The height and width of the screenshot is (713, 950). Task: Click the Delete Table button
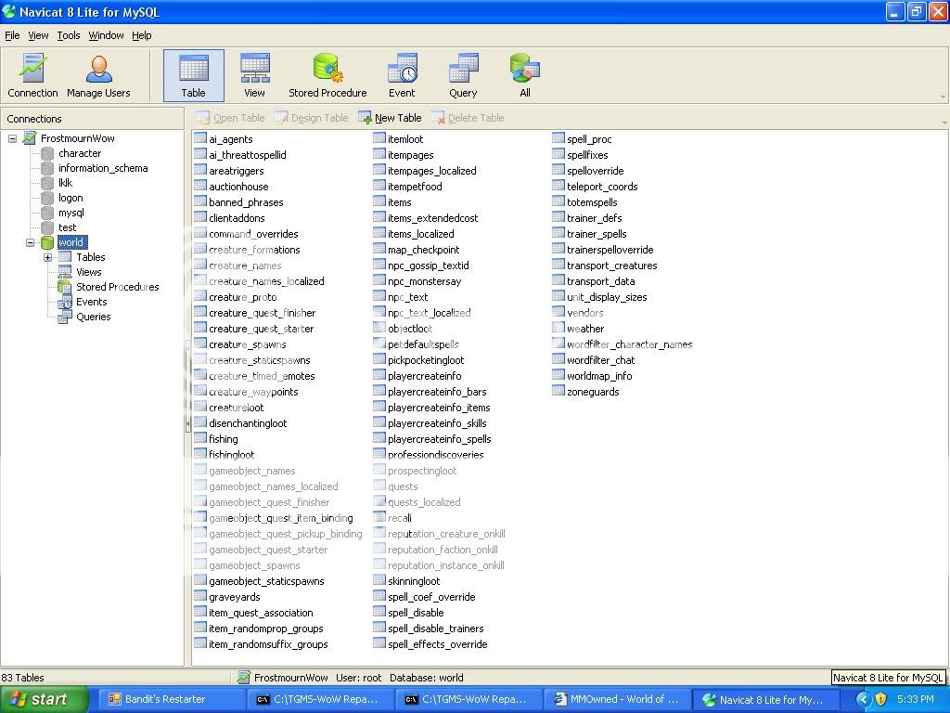(468, 118)
